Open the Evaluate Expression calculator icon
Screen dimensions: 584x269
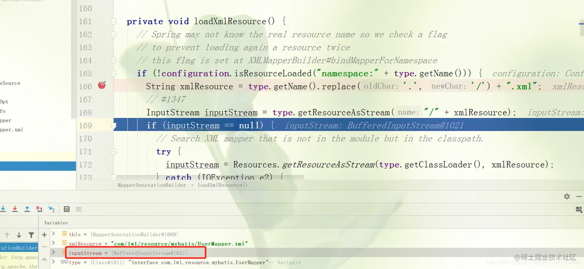click(66, 209)
